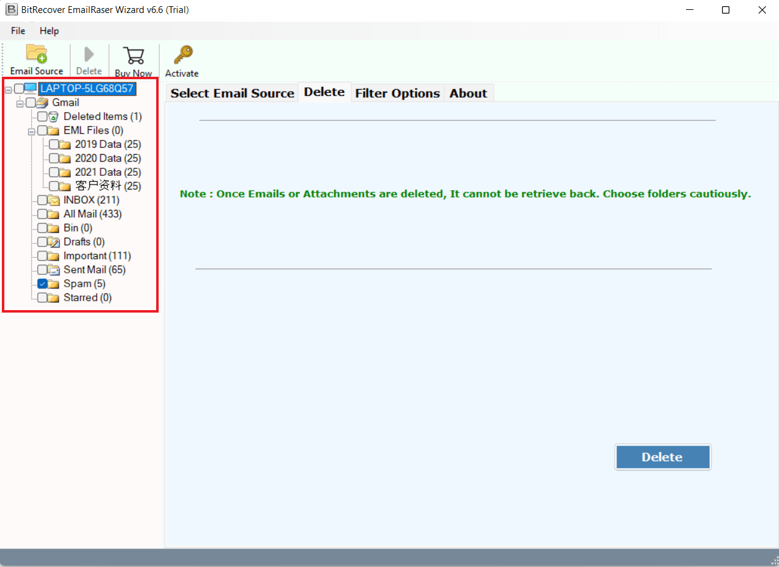Click the BitRecover app logo in title bar
The image size is (779, 567).
point(11,10)
